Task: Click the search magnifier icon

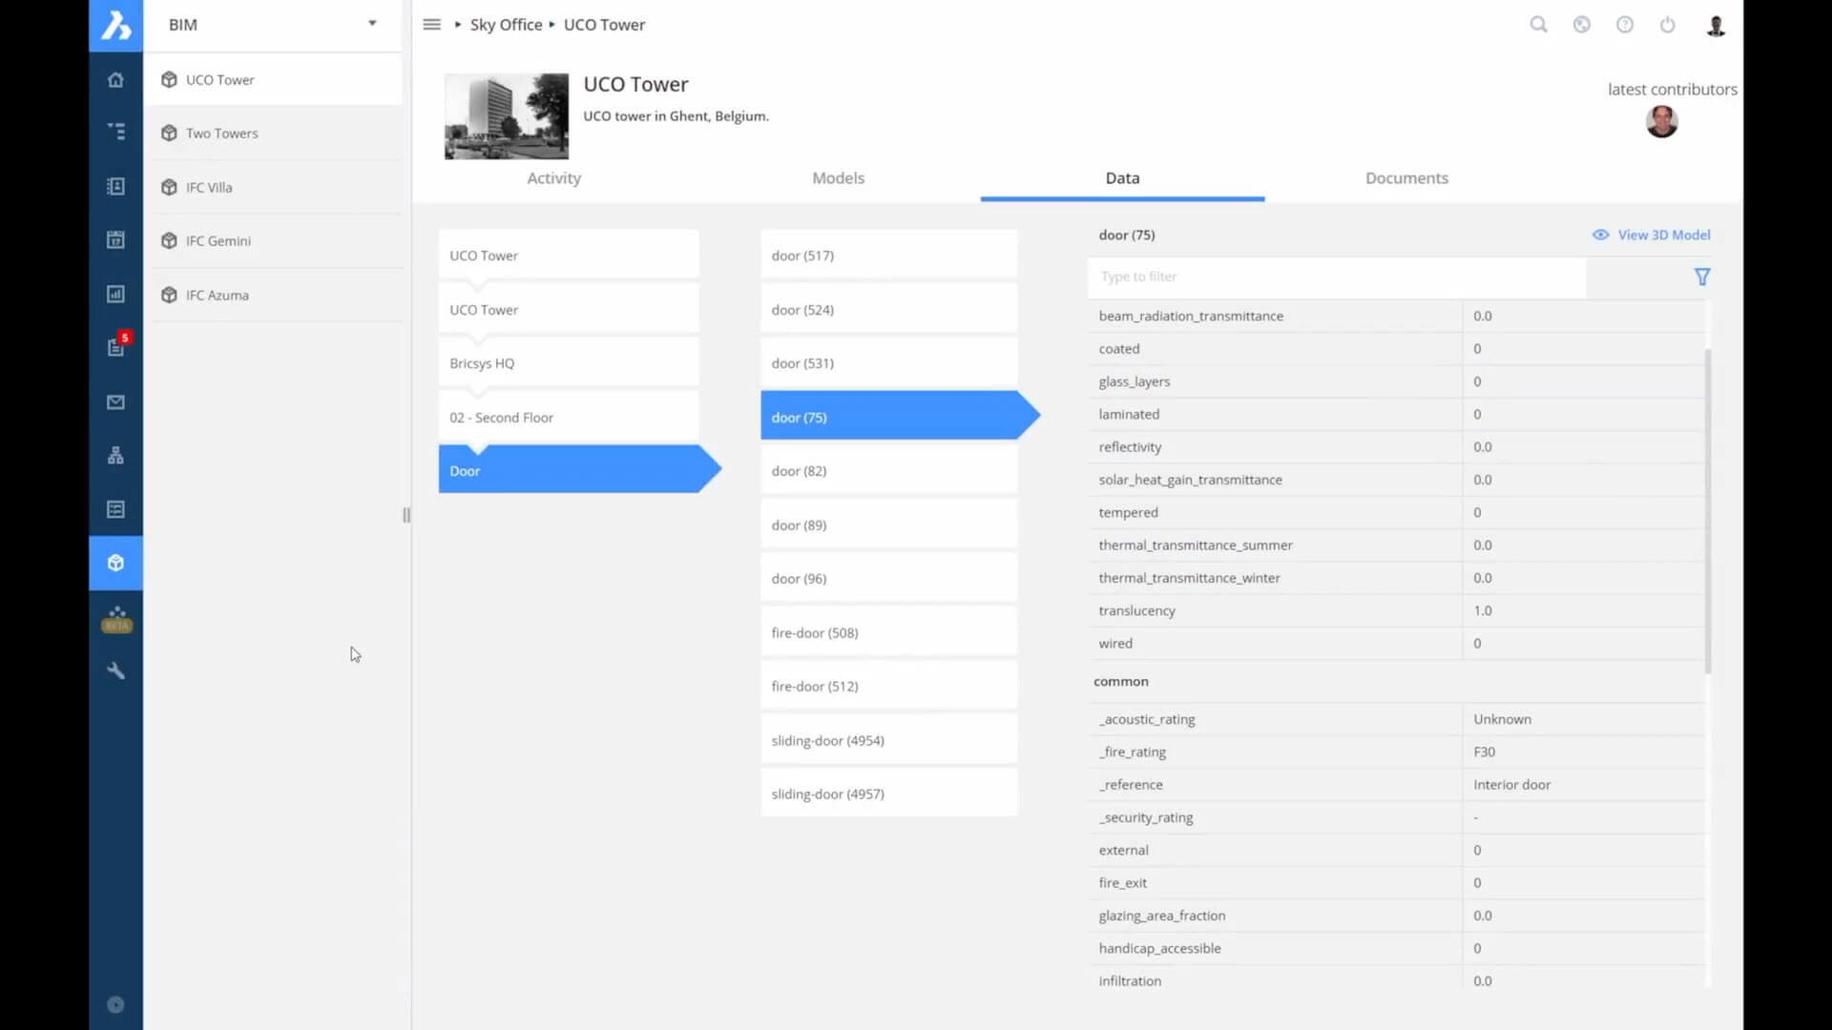Action: click(1538, 25)
